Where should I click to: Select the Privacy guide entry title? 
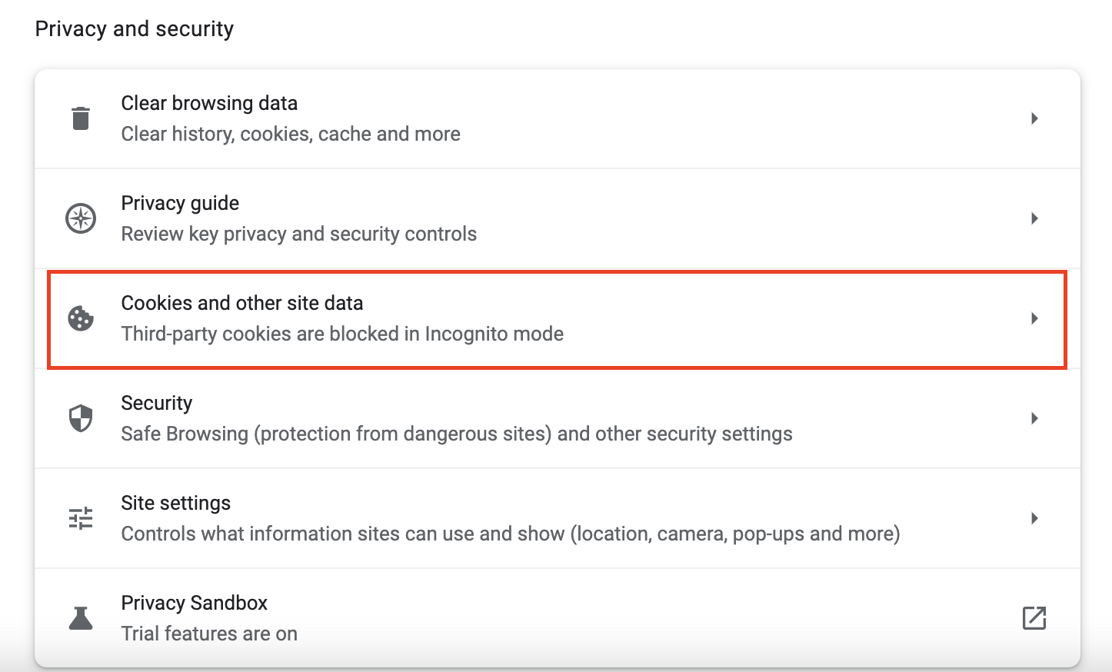tap(180, 203)
